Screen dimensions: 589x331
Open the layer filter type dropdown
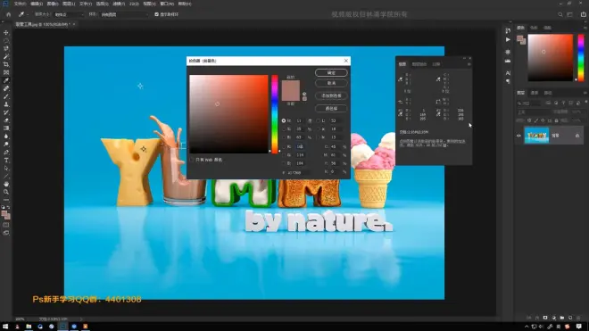[529, 103]
